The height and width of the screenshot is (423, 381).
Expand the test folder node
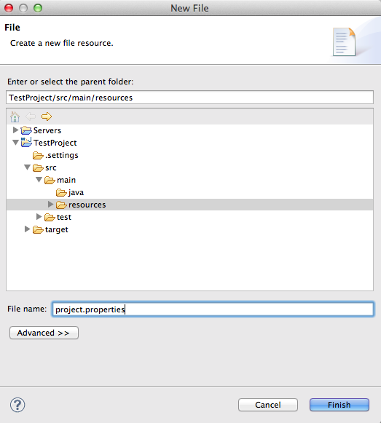(x=39, y=217)
